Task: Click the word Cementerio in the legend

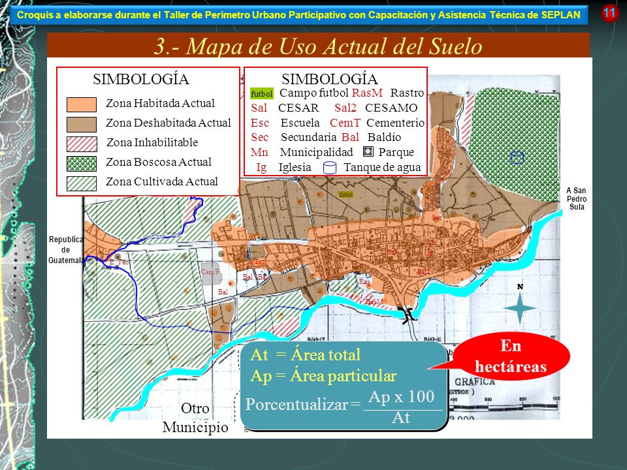Action: pyautogui.click(x=395, y=123)
